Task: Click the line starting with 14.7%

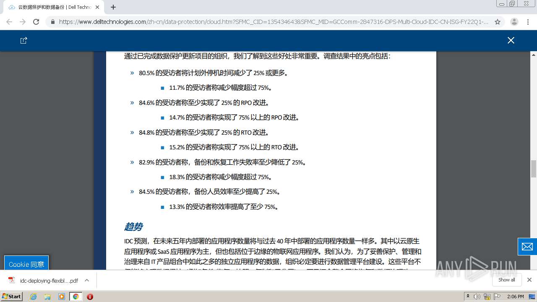Action: click(x=234, y=117)
